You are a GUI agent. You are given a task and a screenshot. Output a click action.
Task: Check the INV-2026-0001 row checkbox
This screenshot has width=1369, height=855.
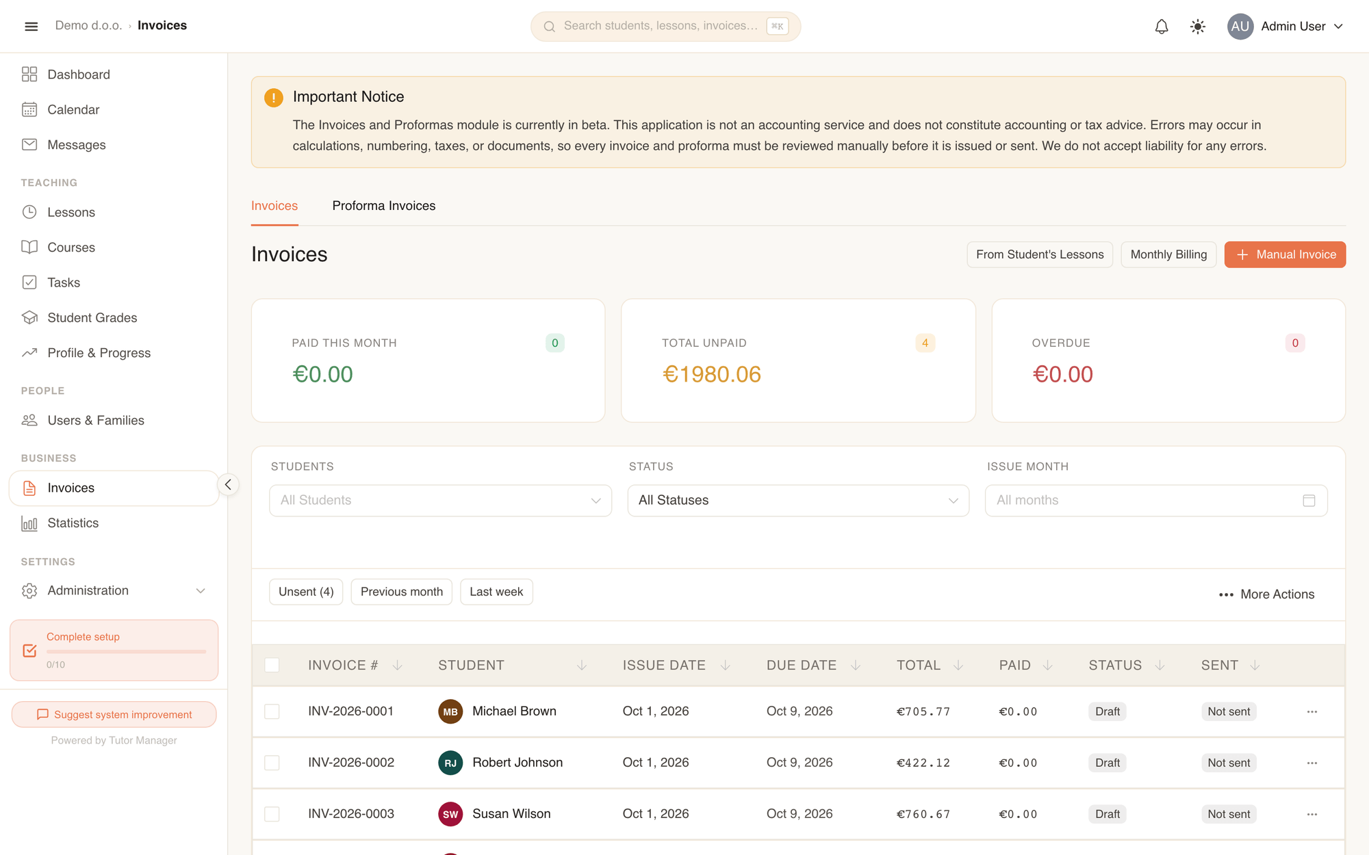[272, 711]
